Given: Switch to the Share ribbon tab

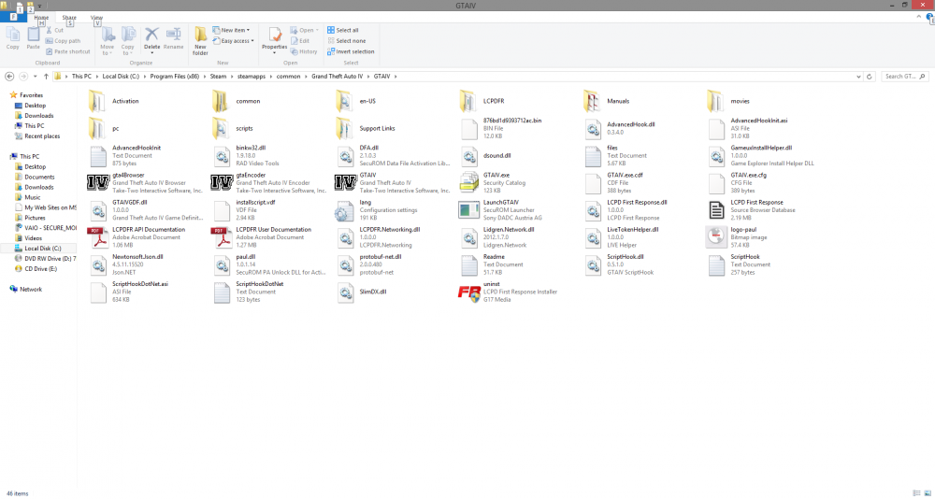Looking at the screenshot, I should 69,18.
